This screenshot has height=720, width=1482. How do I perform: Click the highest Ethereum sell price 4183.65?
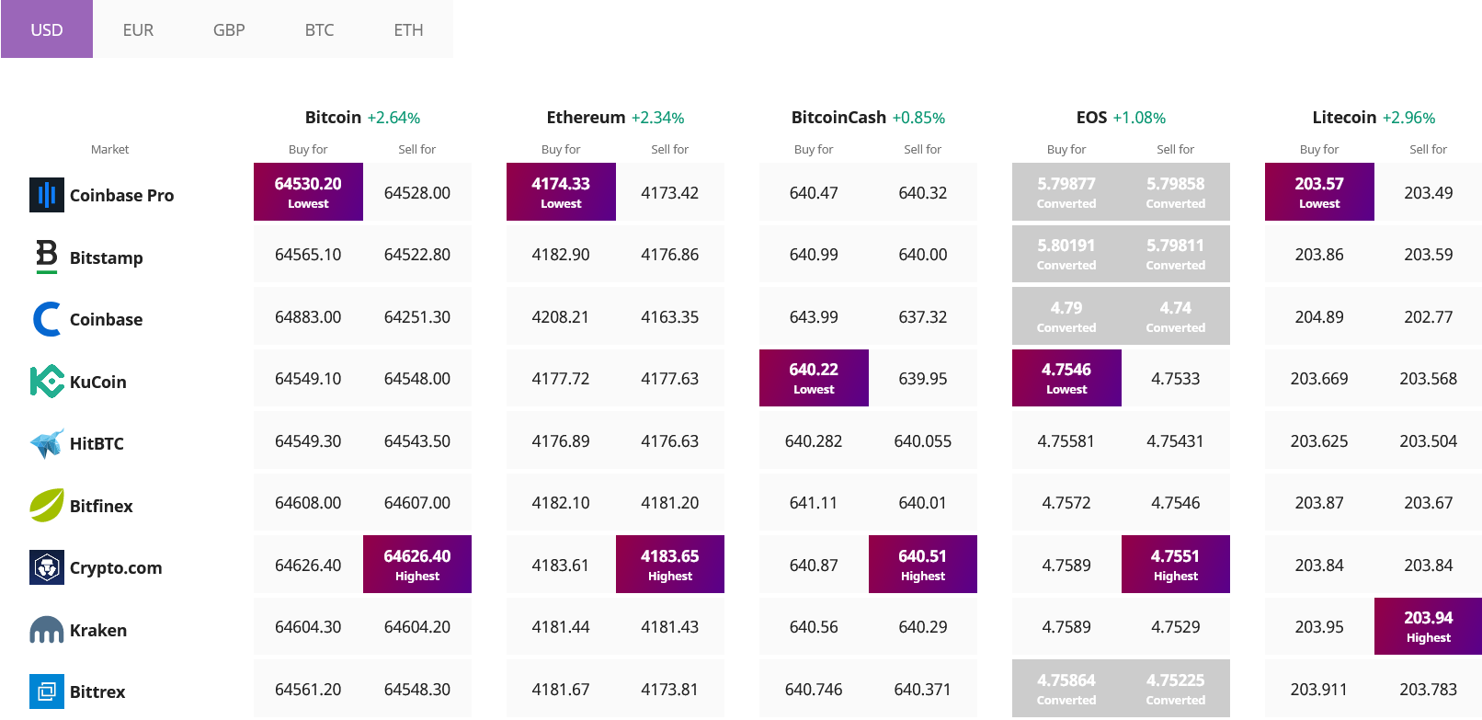tap(670, 565)
